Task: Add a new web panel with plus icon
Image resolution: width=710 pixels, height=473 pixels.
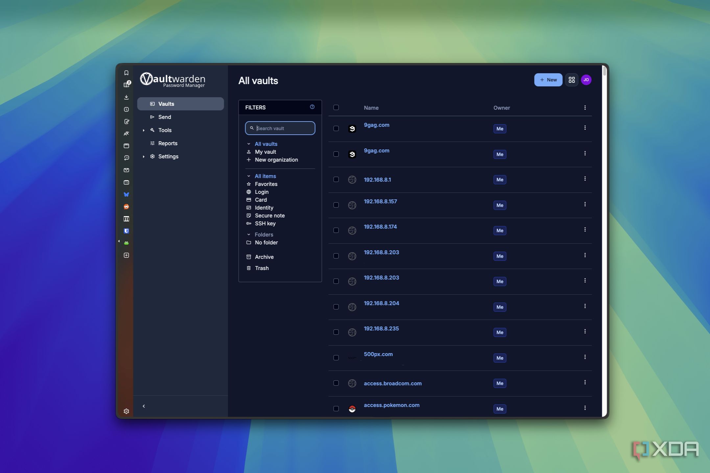Action: coord(126,255)
